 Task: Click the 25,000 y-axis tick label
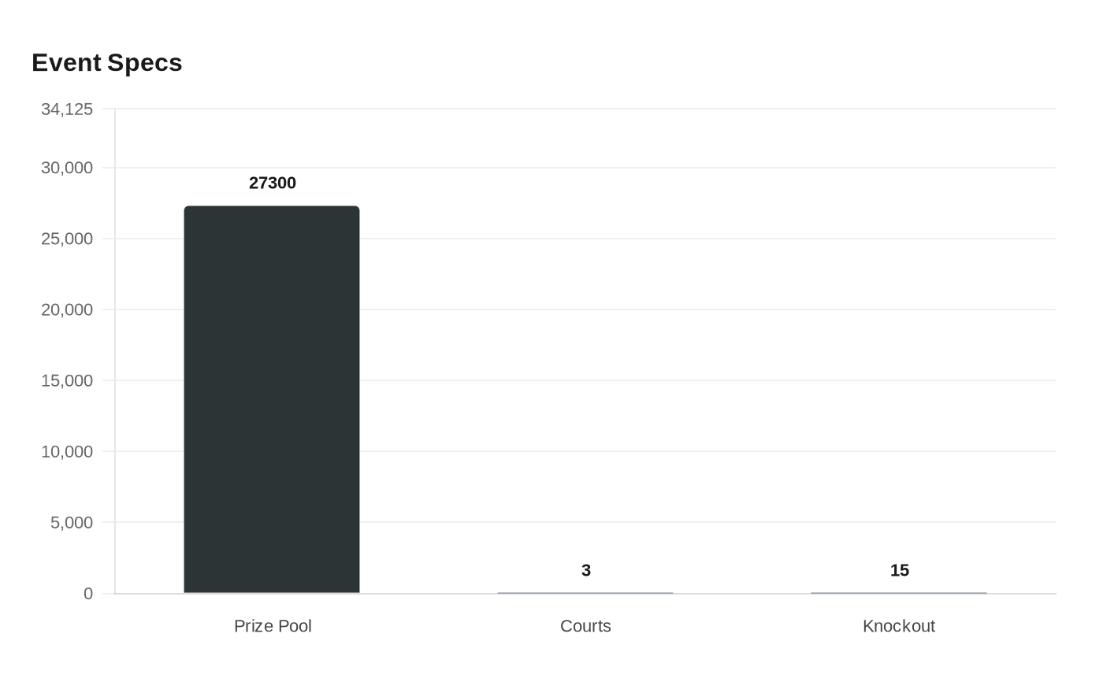67,239
